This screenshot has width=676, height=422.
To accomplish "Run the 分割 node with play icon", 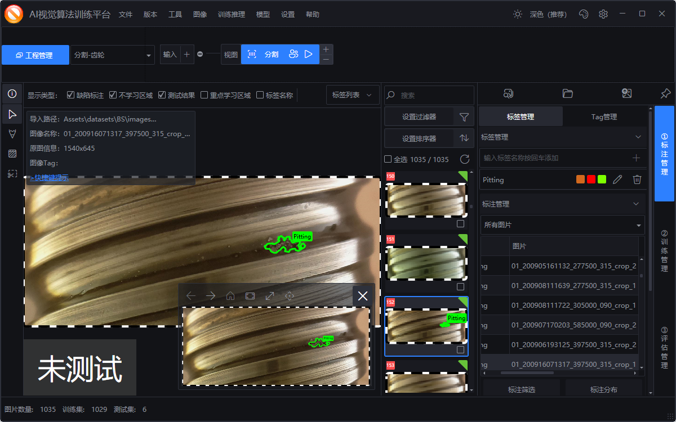I will point(308,55).
